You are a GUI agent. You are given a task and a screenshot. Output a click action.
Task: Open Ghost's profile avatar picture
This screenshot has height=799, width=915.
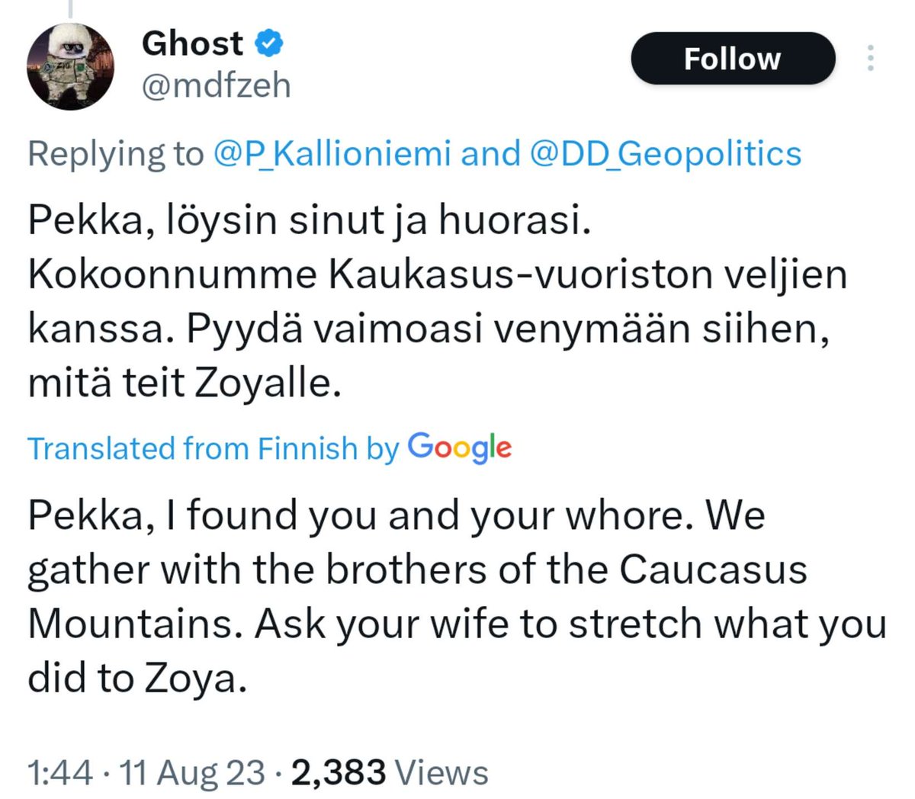[71, 67]
